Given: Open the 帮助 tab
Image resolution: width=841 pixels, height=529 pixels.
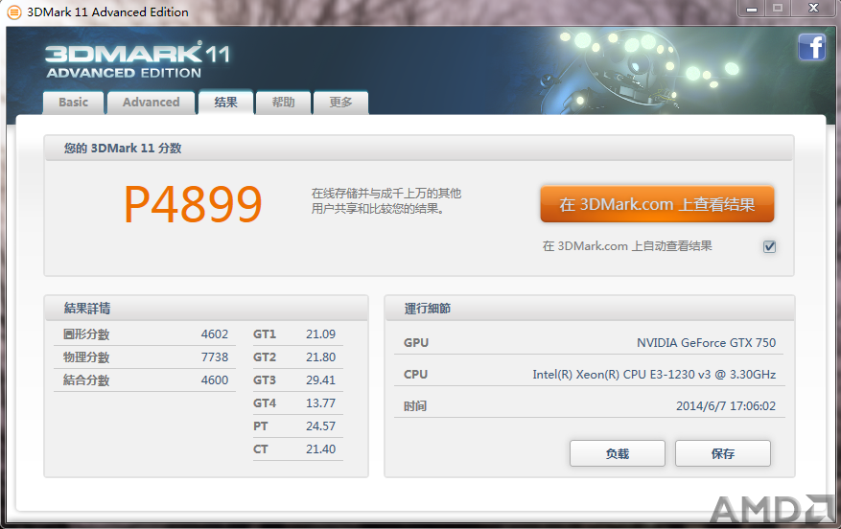Looking at the screenshot, I should pyautogui.click(x=283, y=103).
